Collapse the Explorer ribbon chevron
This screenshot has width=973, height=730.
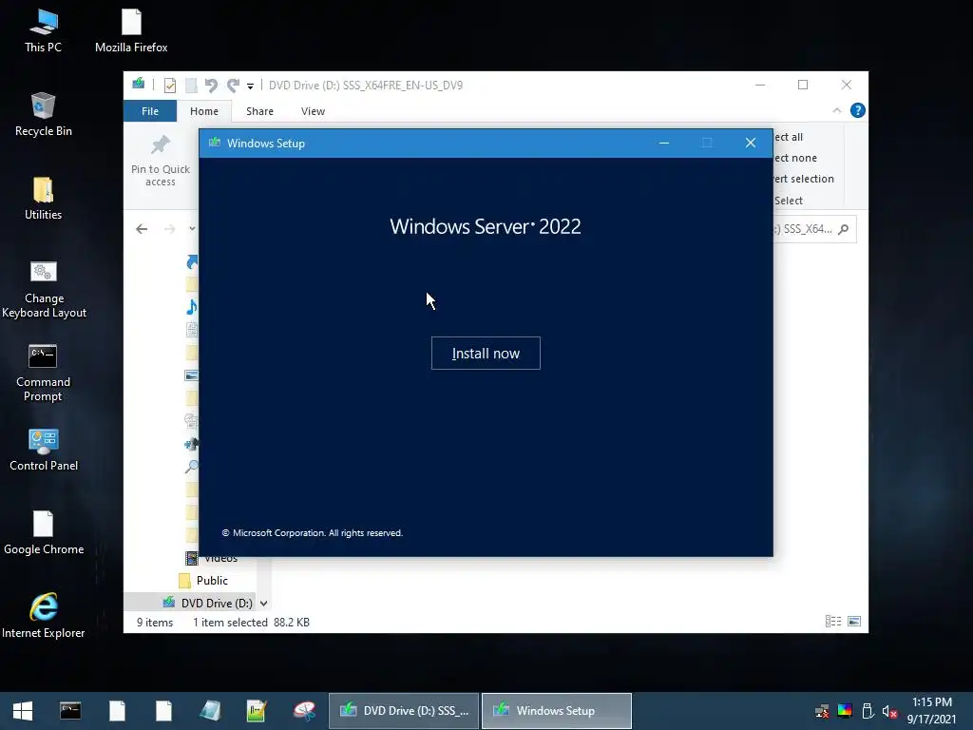coord(837,110)
